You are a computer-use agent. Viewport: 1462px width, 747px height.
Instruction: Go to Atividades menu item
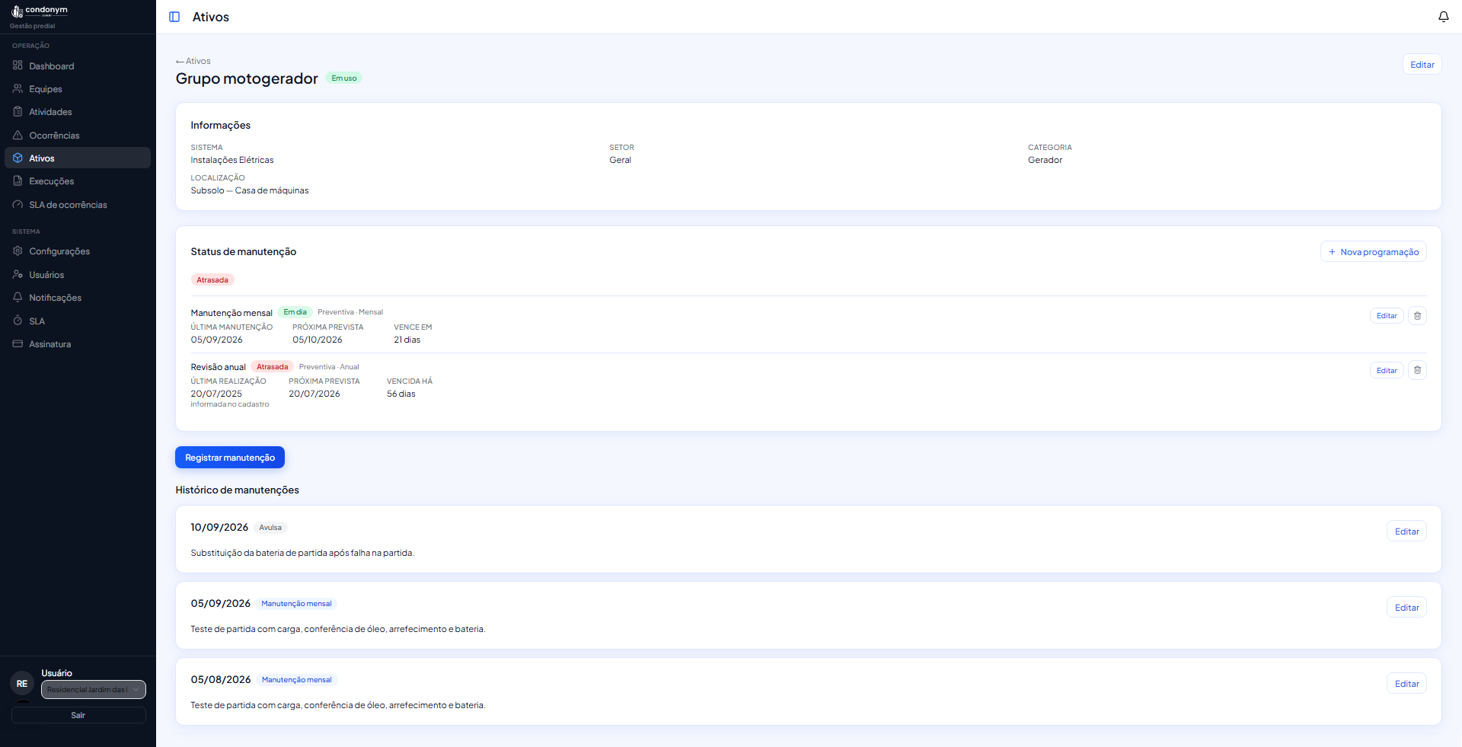pos(78,112)
